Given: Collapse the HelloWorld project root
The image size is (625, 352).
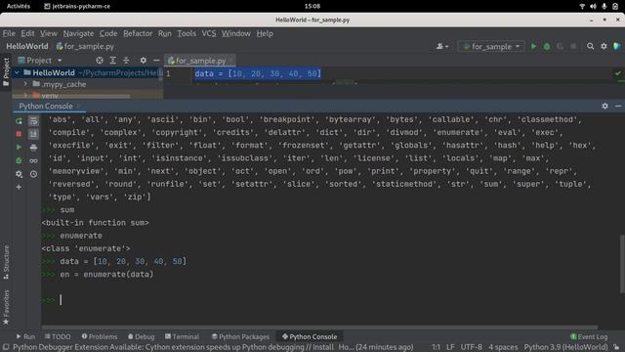Looking at the screenshot, I should [x=17, y=72].
